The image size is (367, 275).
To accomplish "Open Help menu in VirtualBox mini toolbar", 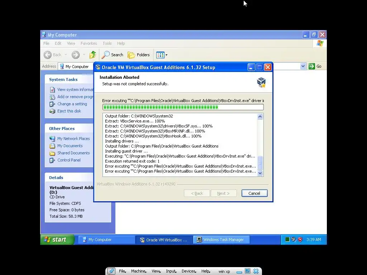I will tap(206, 271).
